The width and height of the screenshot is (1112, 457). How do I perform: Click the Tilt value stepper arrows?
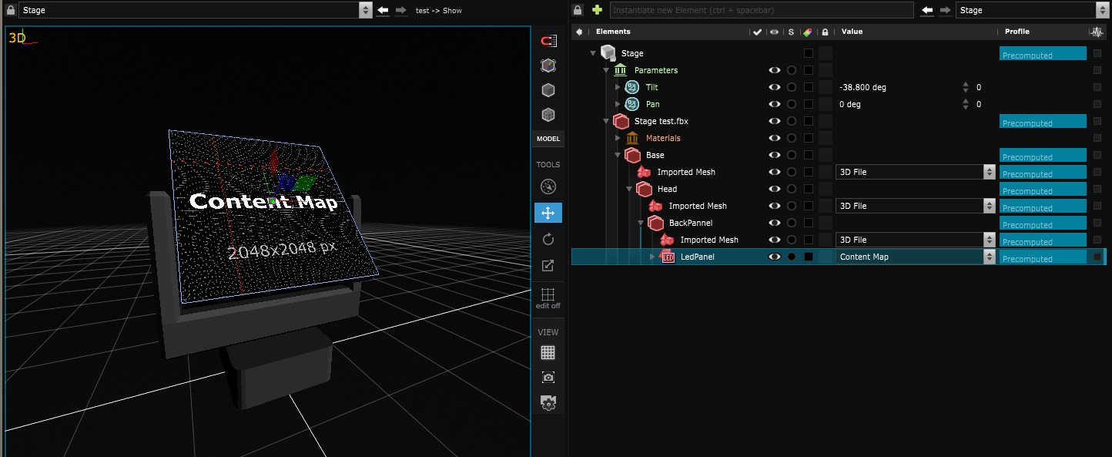click(966, 87)
